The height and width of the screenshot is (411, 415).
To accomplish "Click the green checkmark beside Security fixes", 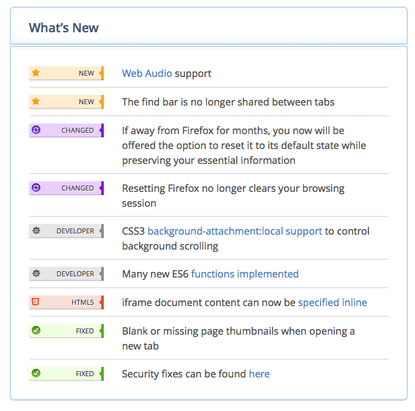I will tap(36, 374).
